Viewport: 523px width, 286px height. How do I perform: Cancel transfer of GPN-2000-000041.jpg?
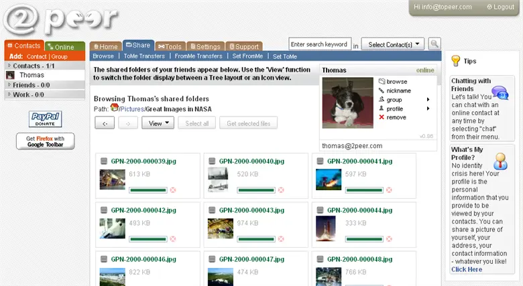coord(389,190)
